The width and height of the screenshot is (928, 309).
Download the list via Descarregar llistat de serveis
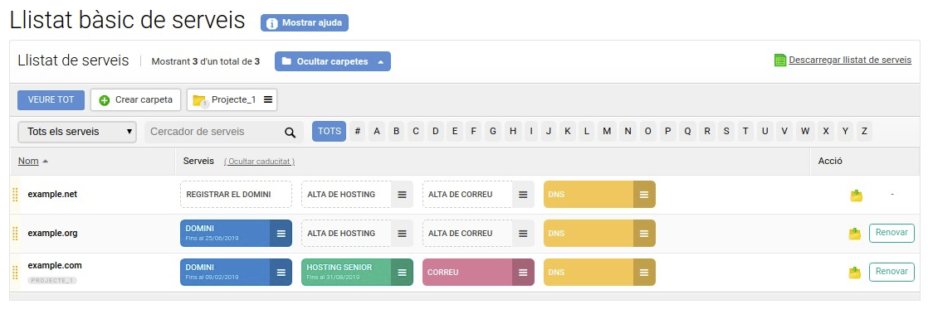850,60
